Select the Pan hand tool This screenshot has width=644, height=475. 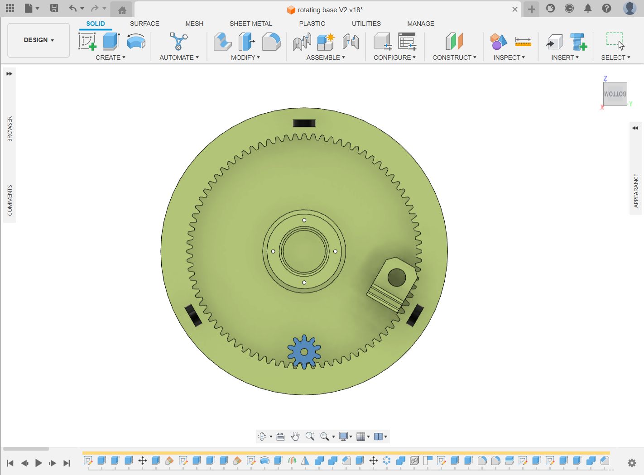coord(295,437)
